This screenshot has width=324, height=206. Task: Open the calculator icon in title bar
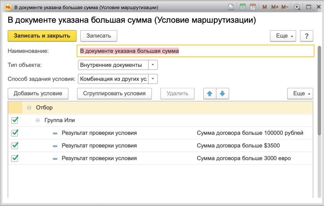tap(242, 7)
